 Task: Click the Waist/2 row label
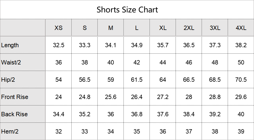coord(11,63)
